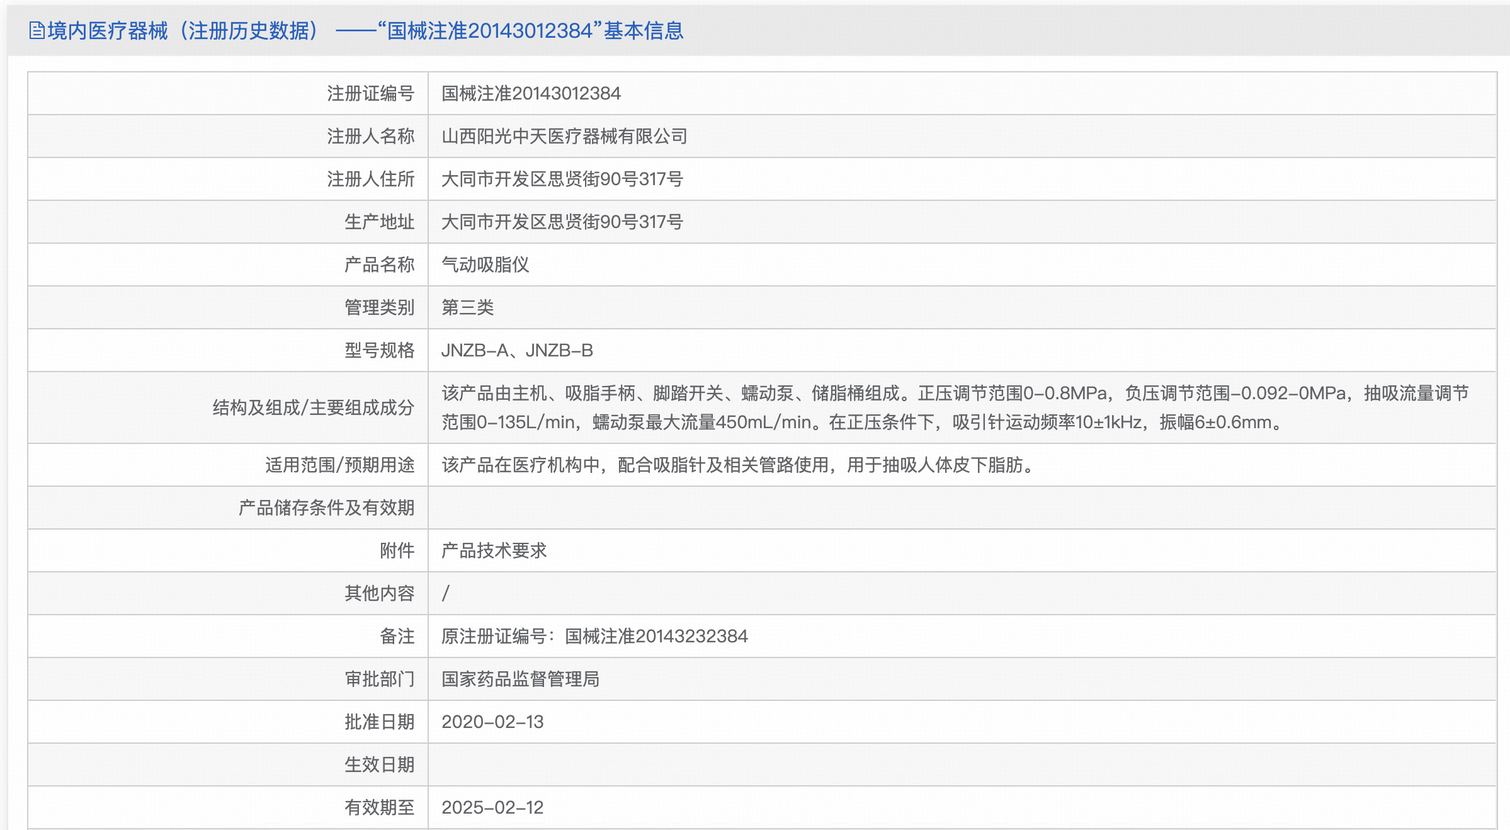This screenshot has height=830, width=1510.
Task: Click the 其他内容 slash value
Action: [446, 593]
